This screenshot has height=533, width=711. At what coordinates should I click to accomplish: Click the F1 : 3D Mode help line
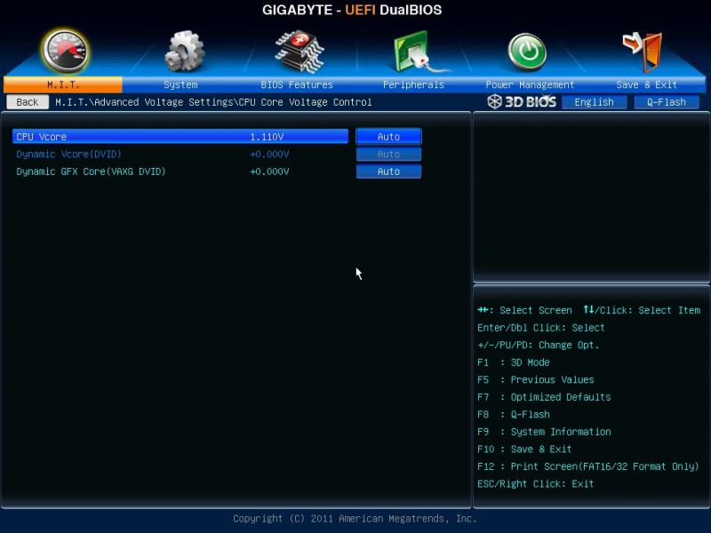tap(514, 362)
